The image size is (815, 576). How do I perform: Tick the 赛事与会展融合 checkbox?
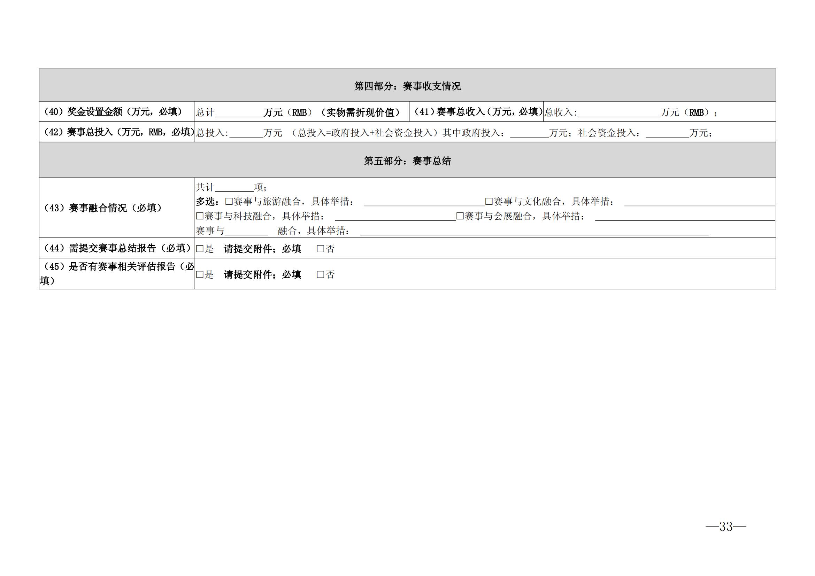460,216
